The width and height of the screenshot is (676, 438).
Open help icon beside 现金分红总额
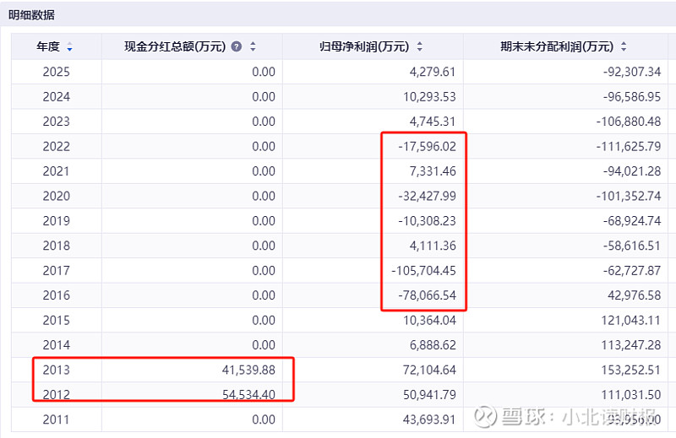237,46
